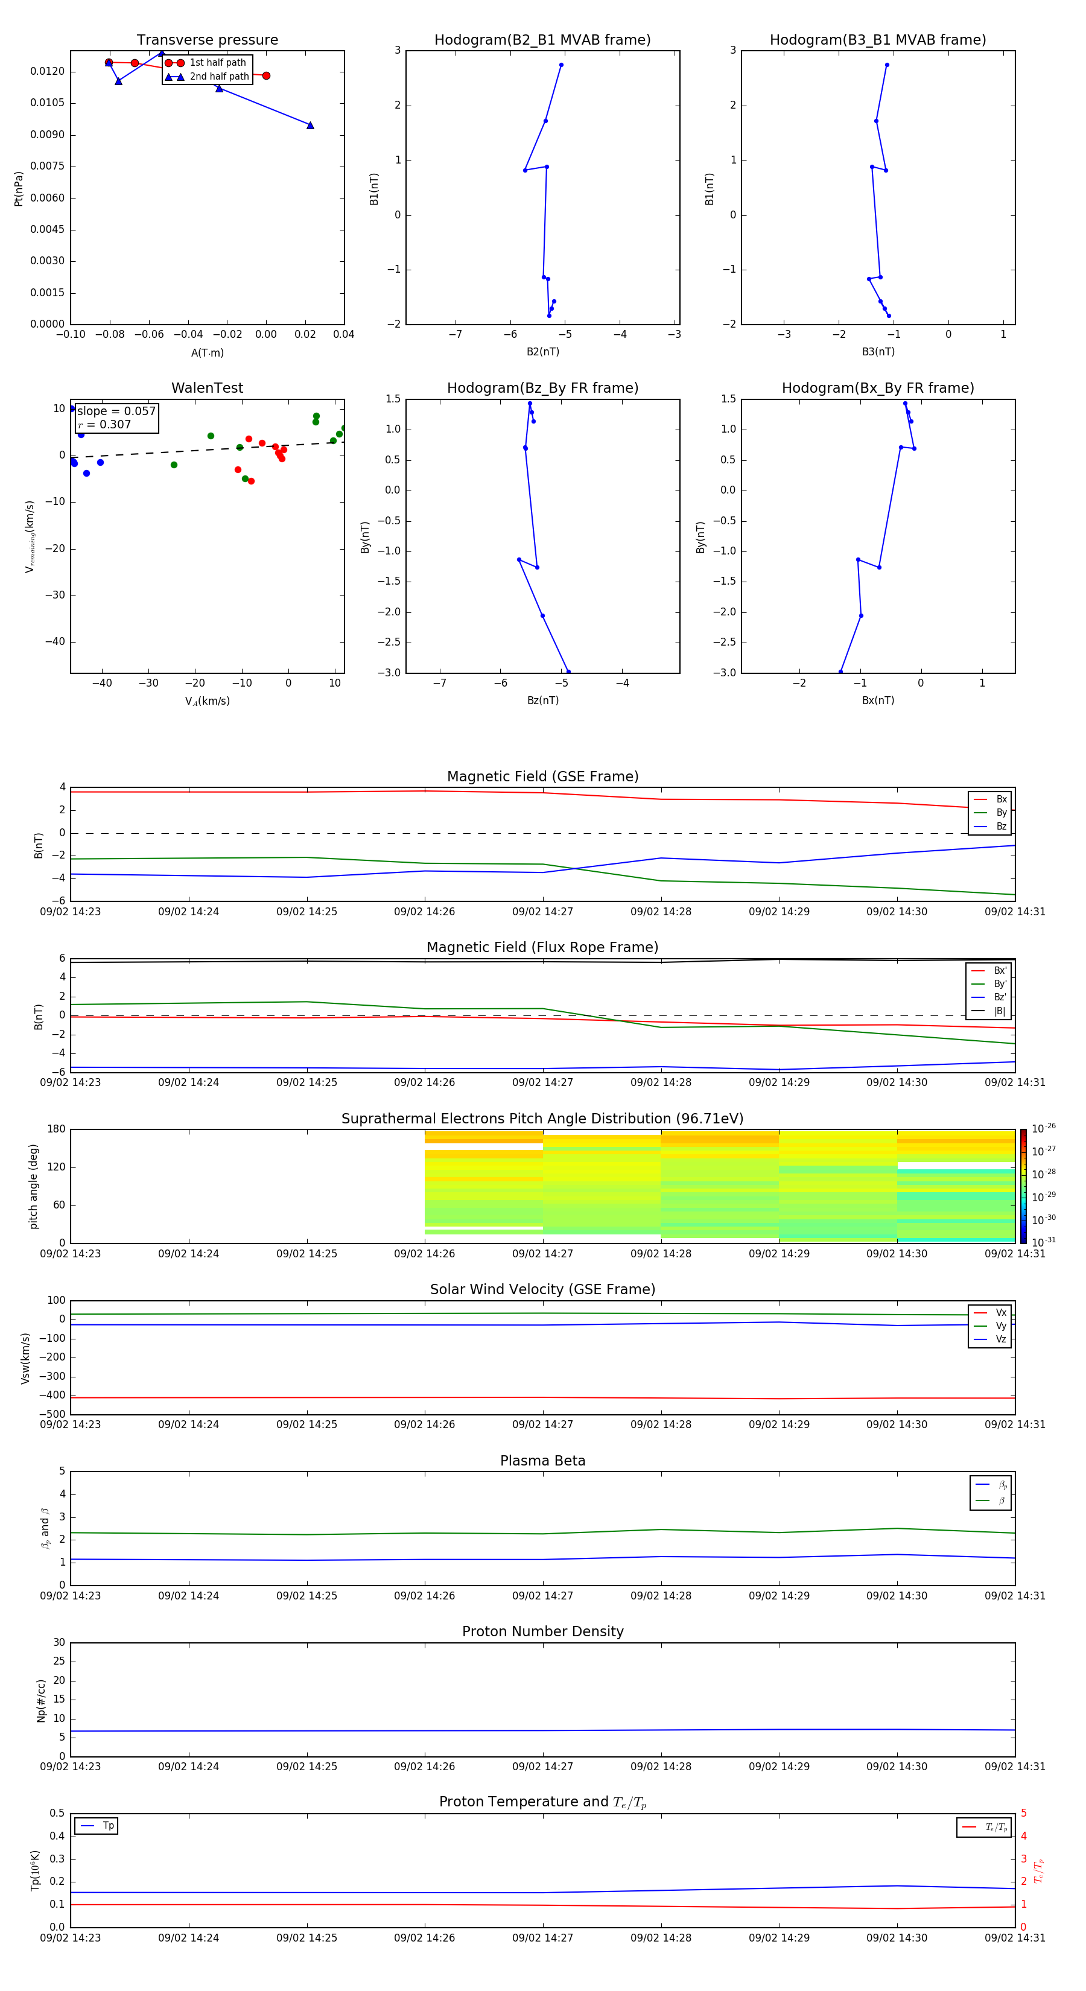Select 'Bz' in GSE magnetic field legend

991,826
